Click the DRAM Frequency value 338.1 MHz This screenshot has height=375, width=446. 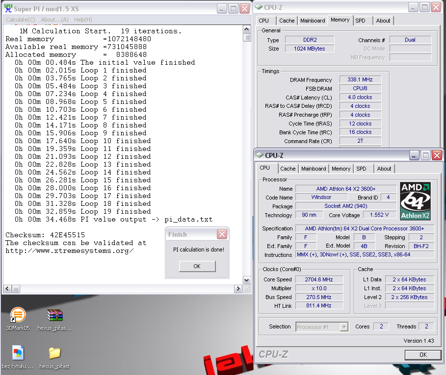360,79
